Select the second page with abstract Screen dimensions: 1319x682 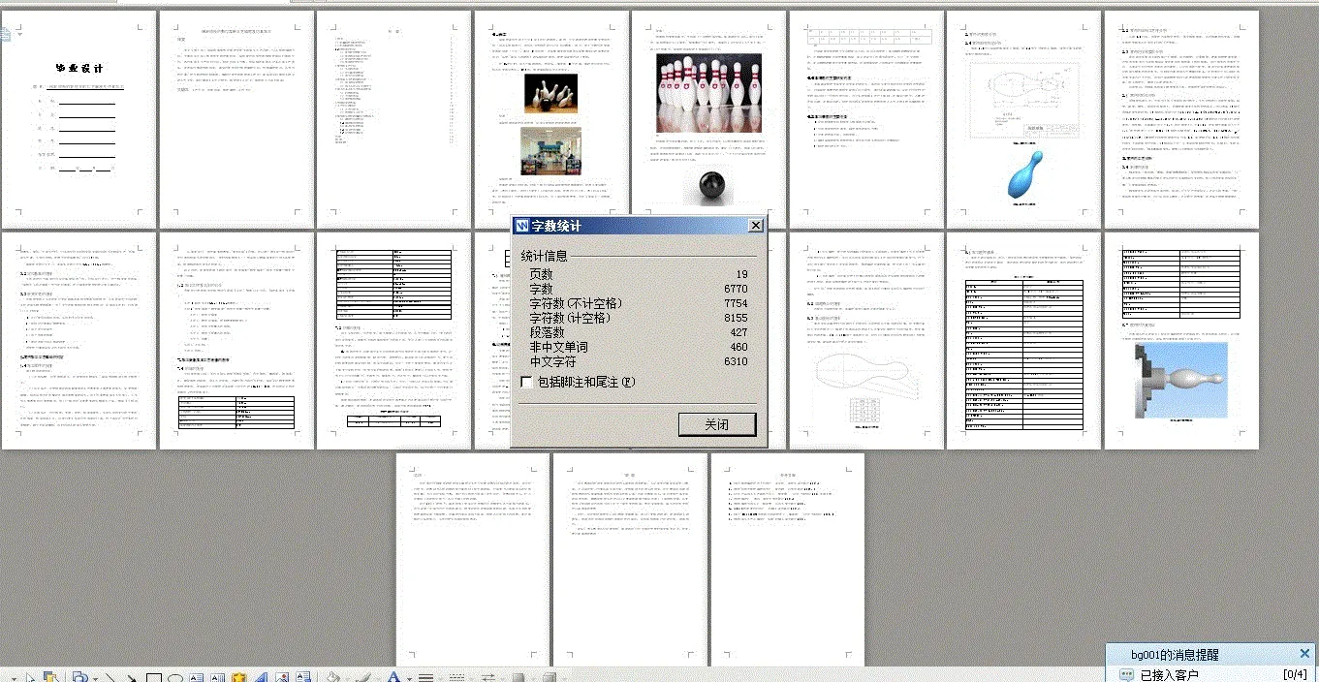(236, 120)
